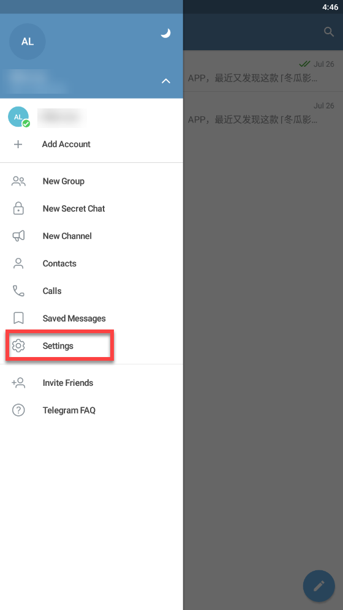Open Contacts from the drawer

point(91,263)
